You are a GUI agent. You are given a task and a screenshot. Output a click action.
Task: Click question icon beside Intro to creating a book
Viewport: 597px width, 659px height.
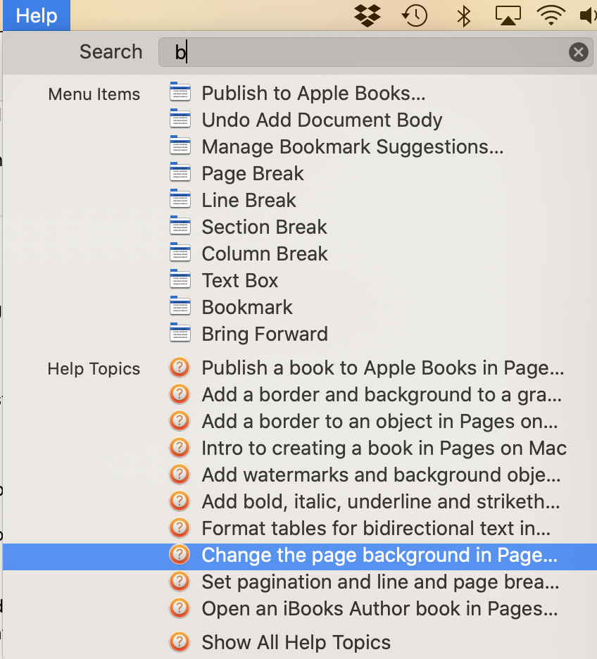pyautogui.click(x=180, y=448)
